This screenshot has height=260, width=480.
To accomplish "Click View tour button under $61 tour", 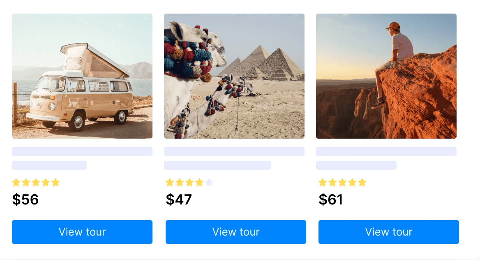I will pos(389,232).
